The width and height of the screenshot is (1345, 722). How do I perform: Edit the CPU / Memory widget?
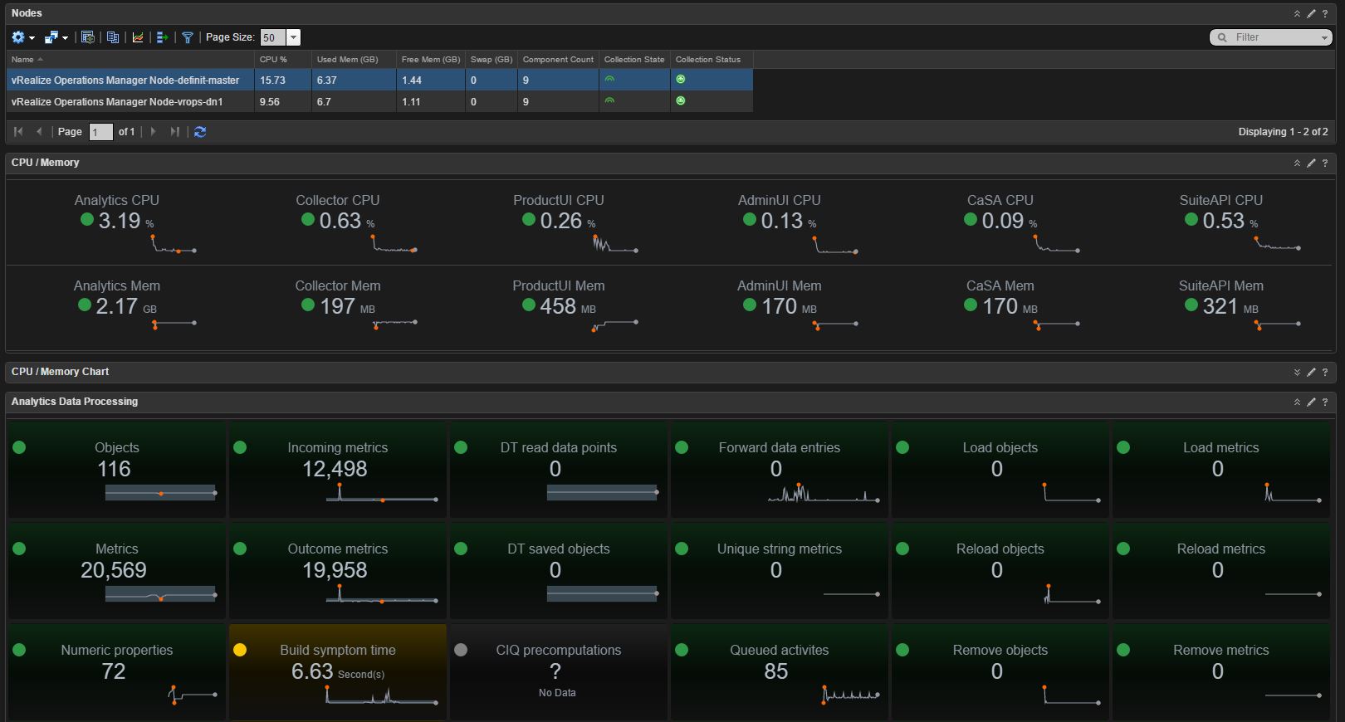1311,163
